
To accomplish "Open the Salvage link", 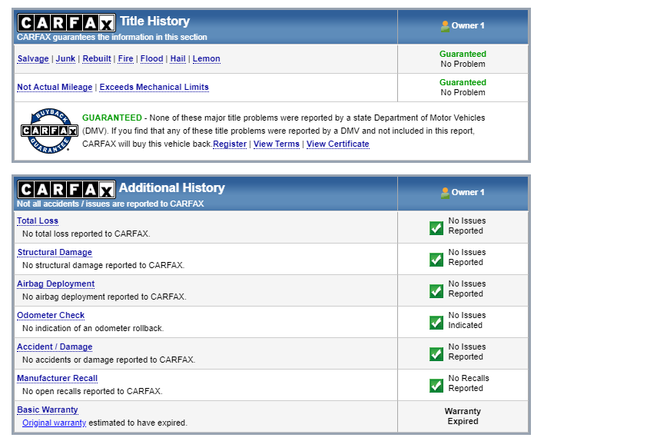I will (33, 58).
